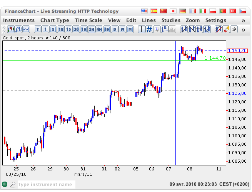Select the 2H time scale button

[x=92, y=29]
